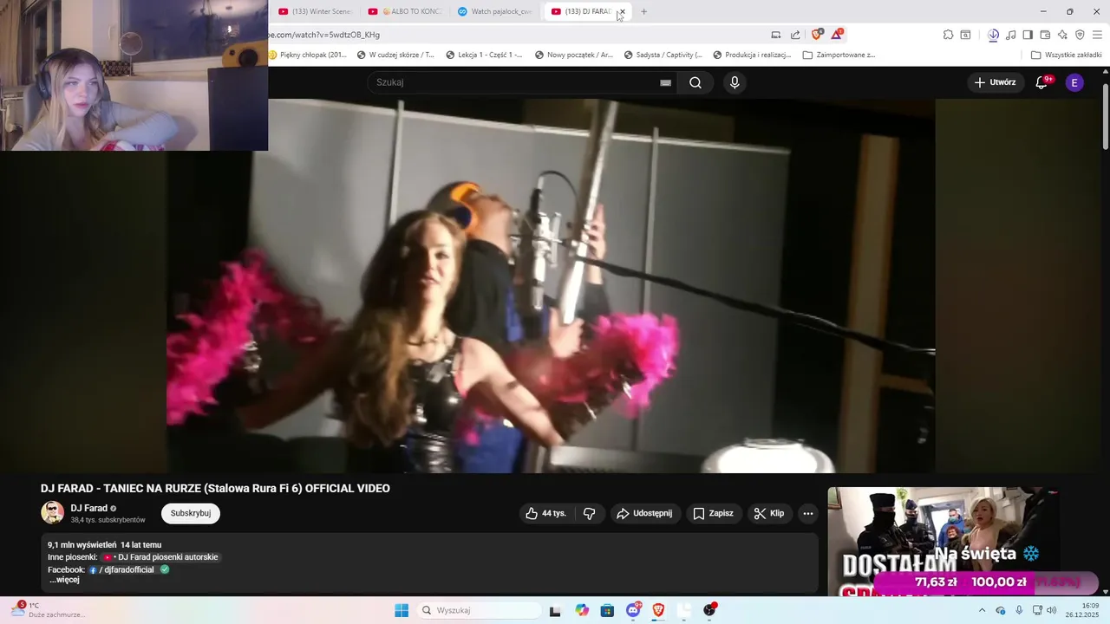This screenshot has width=1110, height=624.
Task: Click the music video player area
Action: pyautogui.click(x=551, y=286)
